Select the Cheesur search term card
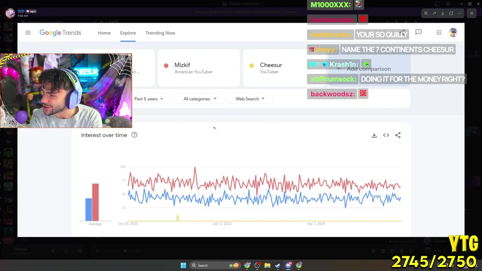This screenshot has width=482, height=271. pos(284,68)
